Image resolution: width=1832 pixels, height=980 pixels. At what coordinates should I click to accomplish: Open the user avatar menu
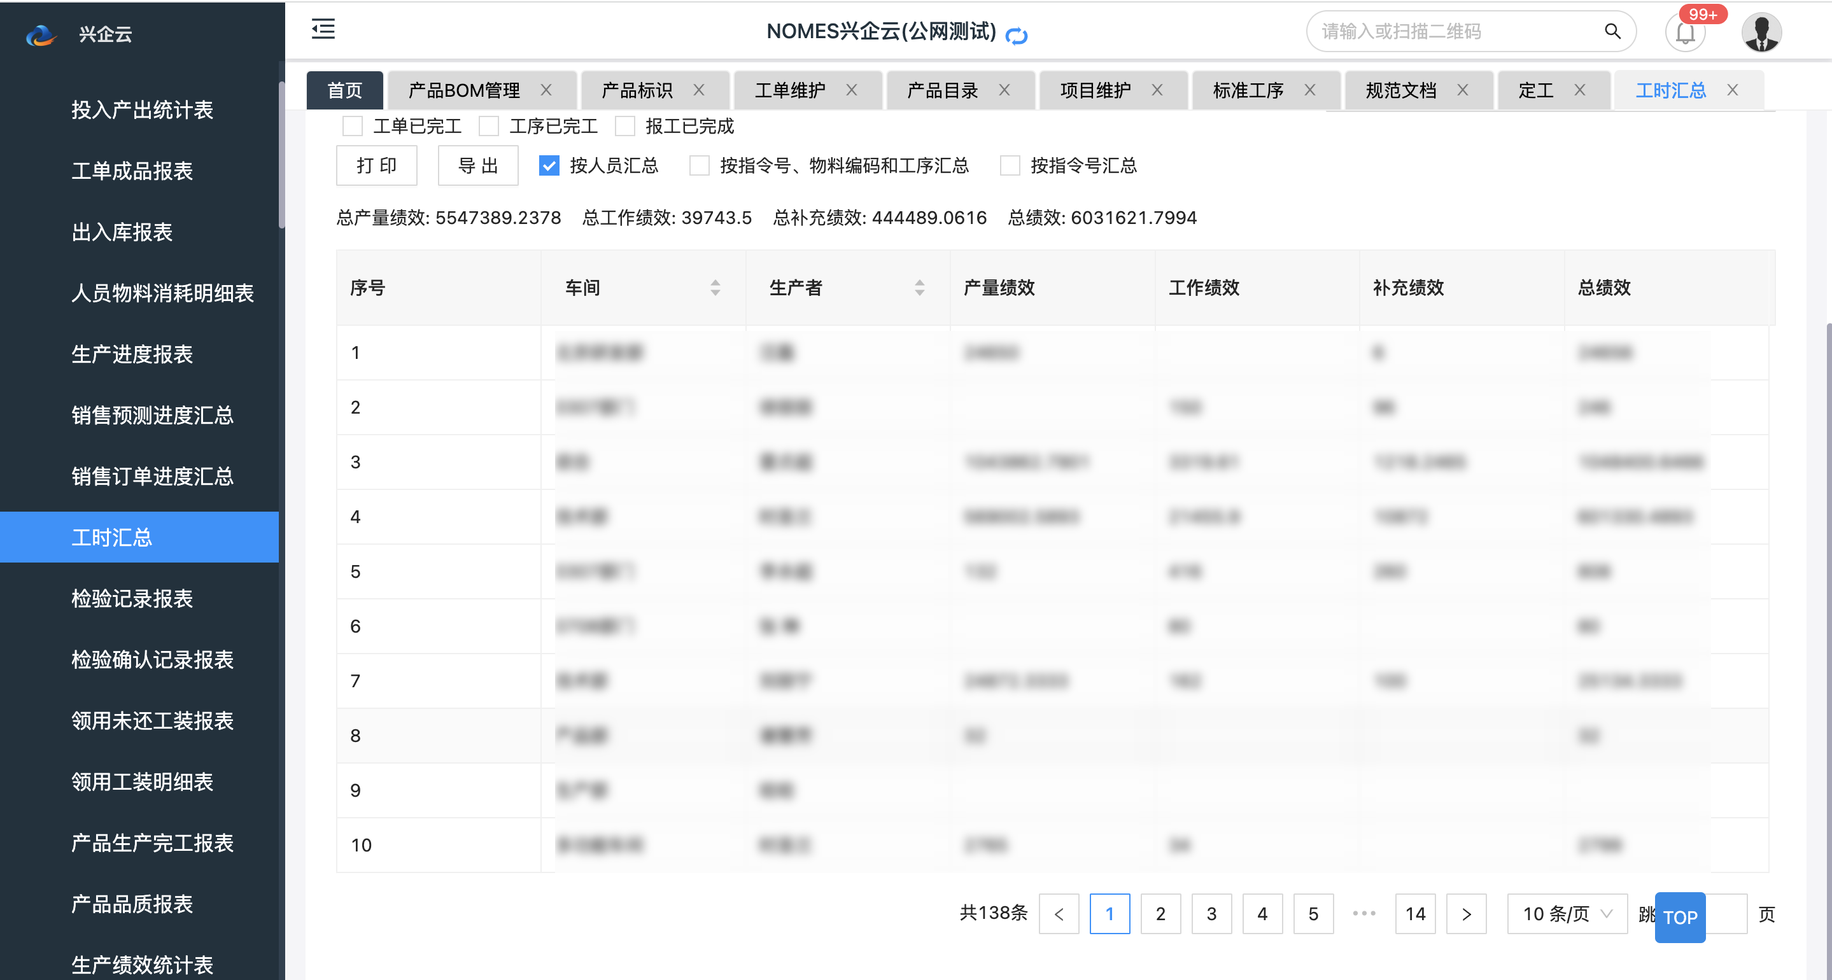tap(1761, 32)
